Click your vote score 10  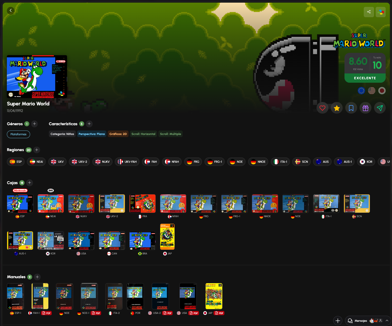click(x=377, y=65)
